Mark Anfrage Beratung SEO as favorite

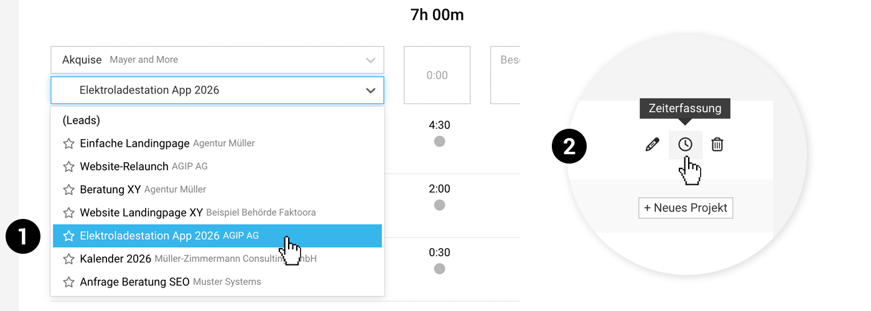tap(69, 282)
